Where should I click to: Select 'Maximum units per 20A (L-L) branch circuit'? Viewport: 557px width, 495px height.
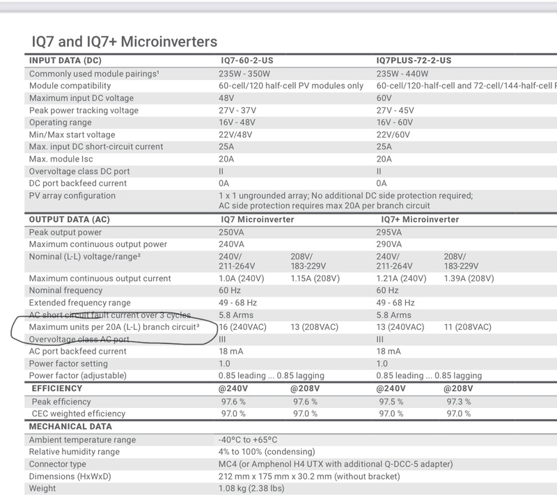click(x=114, y=327)
